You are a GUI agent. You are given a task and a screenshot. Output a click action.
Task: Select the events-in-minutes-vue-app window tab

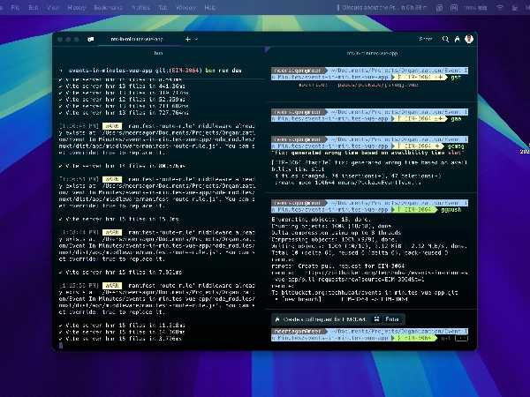pos(137,39)
